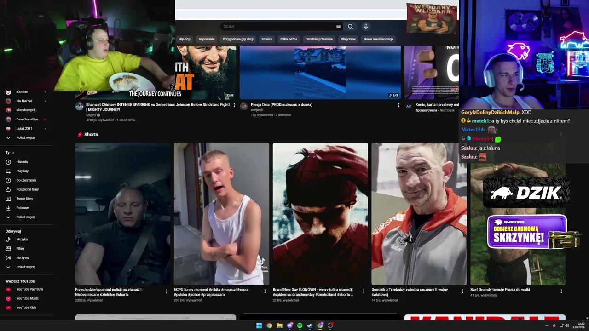Open Szef Gromdy trenuje Popka title
This screenshot has width=589, height=331.
pos(500,290)
